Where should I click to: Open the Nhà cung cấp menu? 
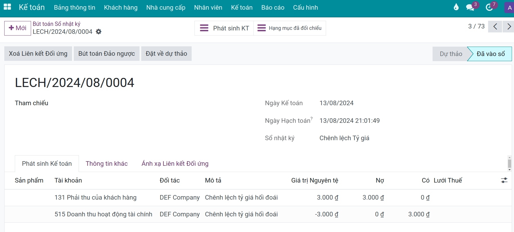coord(166,8)
